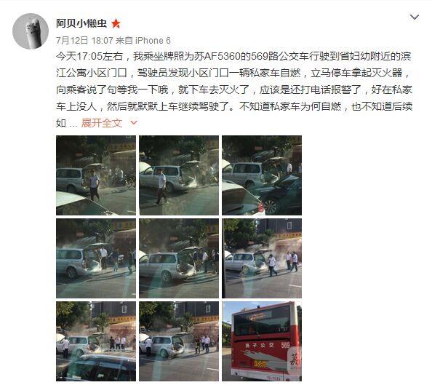Click the arrow beside 展开全文
Viewport: 432px width, 385px height.
point(134,122)
